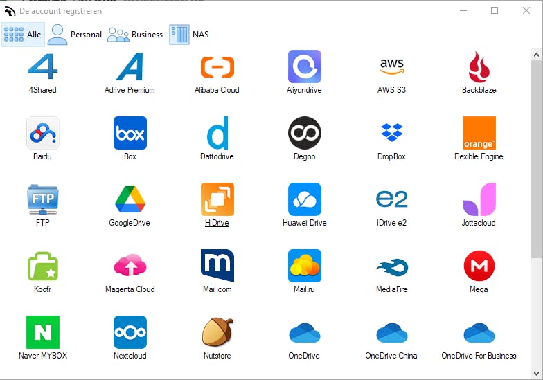This screenshot has height=380, width=543.
Task: Click the vertical scrollbar thumb
Action: (536, 159)
